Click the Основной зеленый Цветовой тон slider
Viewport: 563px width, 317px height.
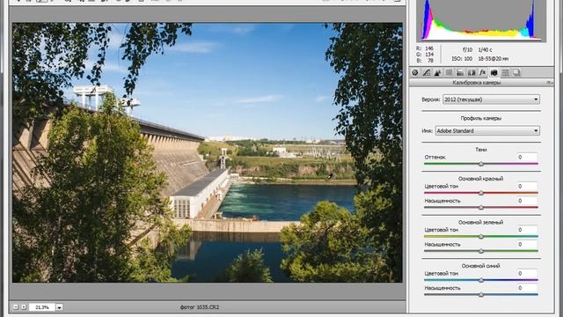481,237
